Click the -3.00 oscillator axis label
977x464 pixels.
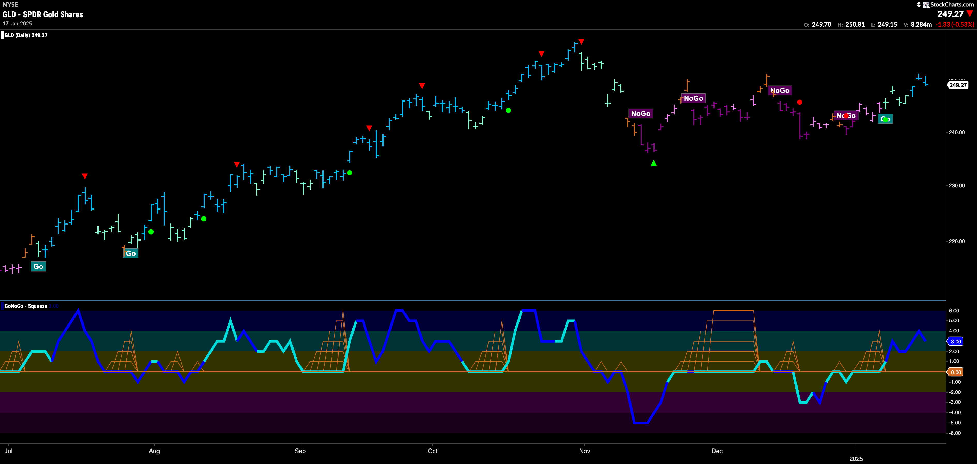[x=955, y=402]
